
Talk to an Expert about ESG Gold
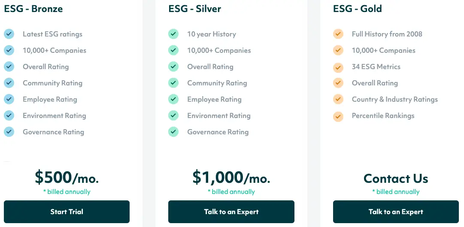tap(396, 212)
